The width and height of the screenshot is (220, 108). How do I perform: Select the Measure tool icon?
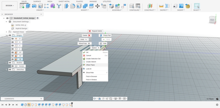coord(161,6)
